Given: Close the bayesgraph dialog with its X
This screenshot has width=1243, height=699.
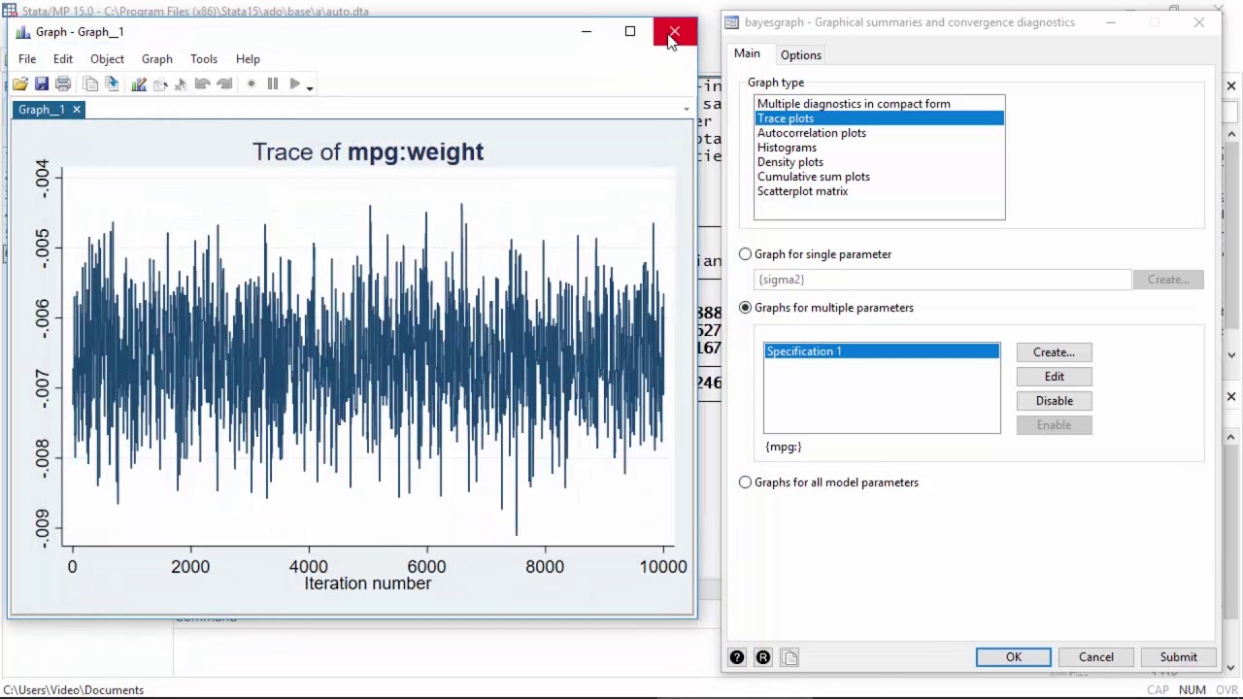Looking at the screenshot, I should point(1199,22).
